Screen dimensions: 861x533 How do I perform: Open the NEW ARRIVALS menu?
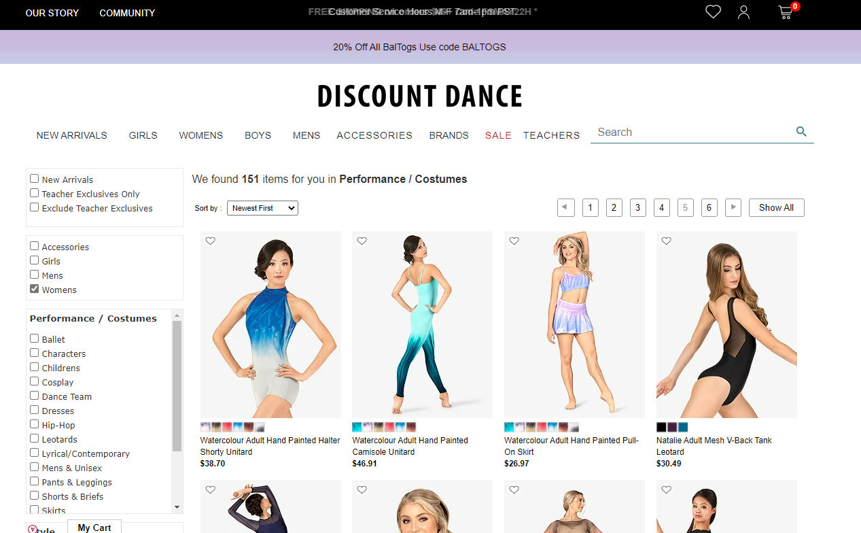[71, 135]
